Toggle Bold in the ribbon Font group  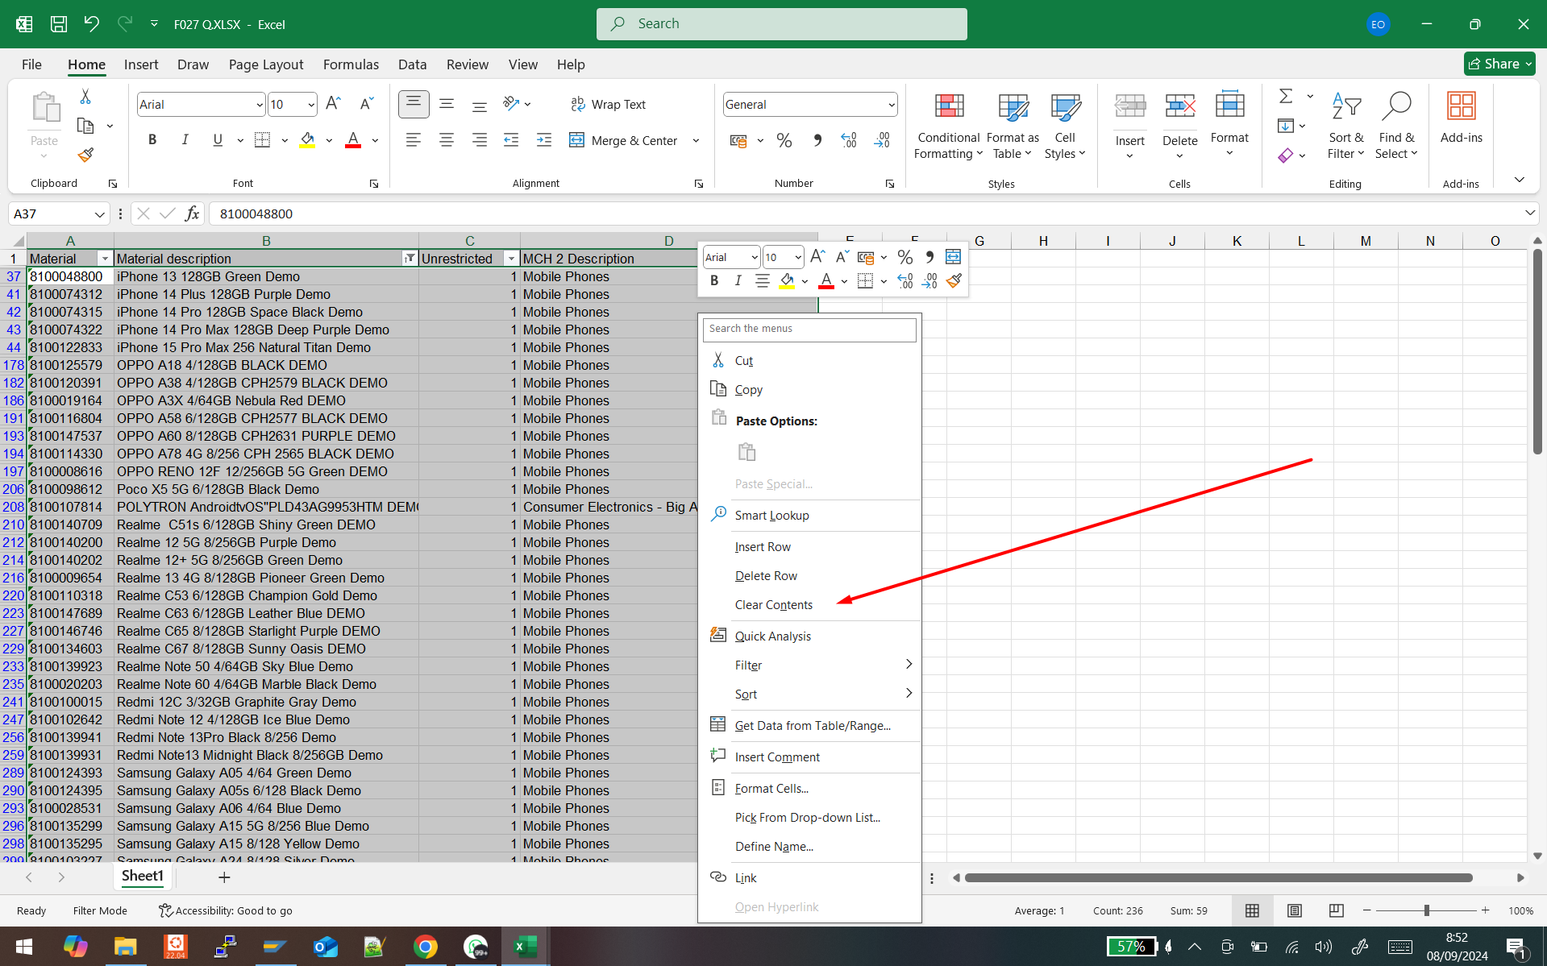click(x=152, y=140)
